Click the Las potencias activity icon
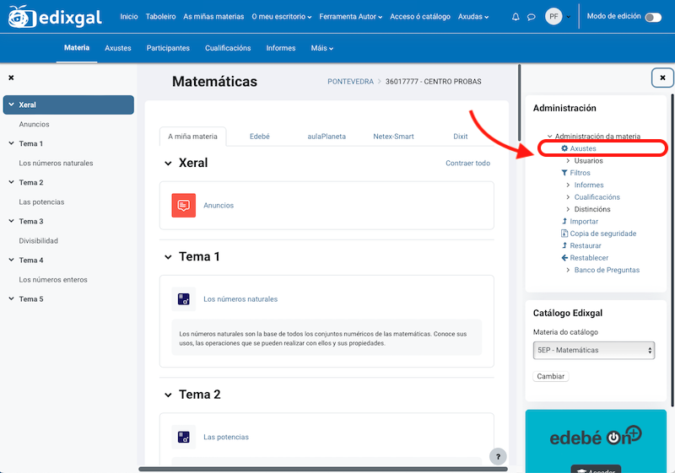This screenshot has width=675, height=473. [183, 437]
